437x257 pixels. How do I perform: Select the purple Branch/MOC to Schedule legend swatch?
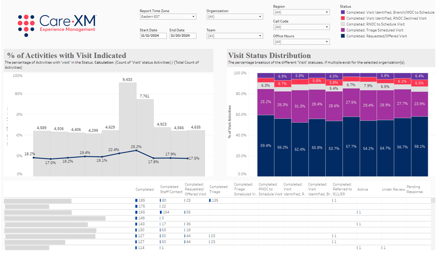343,12
